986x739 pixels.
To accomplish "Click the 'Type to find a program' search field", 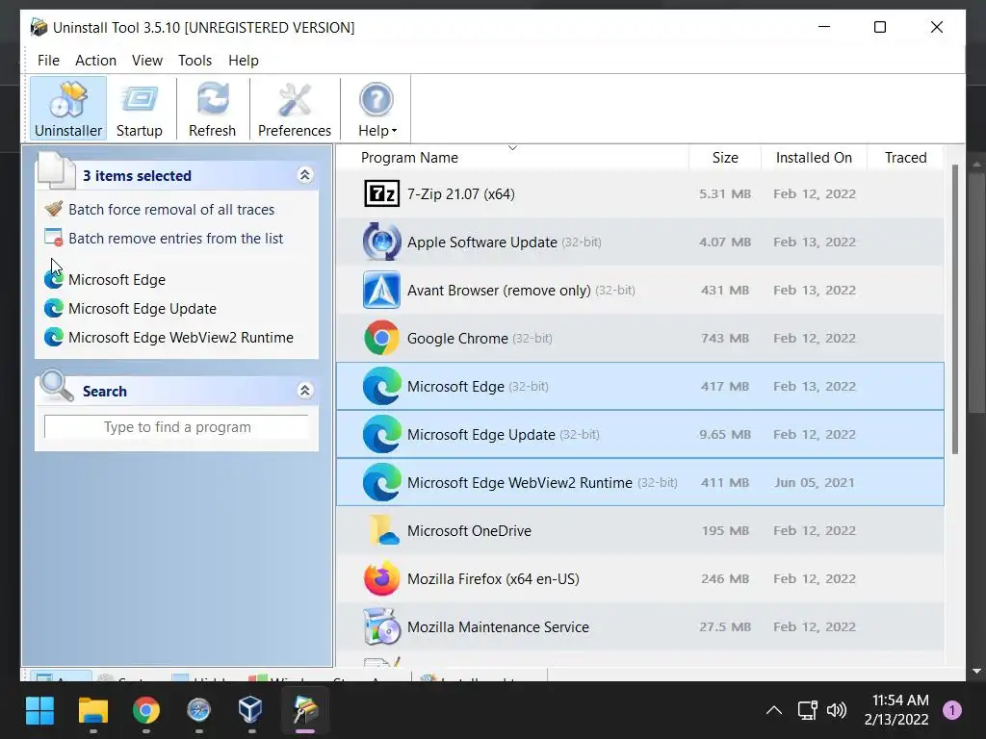I will [177, 427].
